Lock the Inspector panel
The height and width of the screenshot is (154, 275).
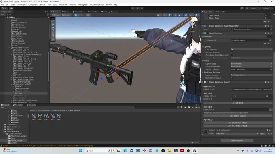270,12
